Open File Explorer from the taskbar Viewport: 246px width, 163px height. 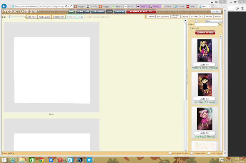(x=22, y=160)
